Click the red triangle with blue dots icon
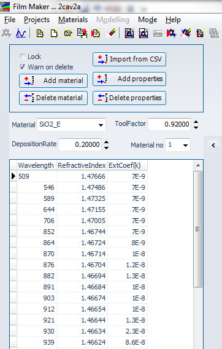222x349 pixels. point(171,34)
